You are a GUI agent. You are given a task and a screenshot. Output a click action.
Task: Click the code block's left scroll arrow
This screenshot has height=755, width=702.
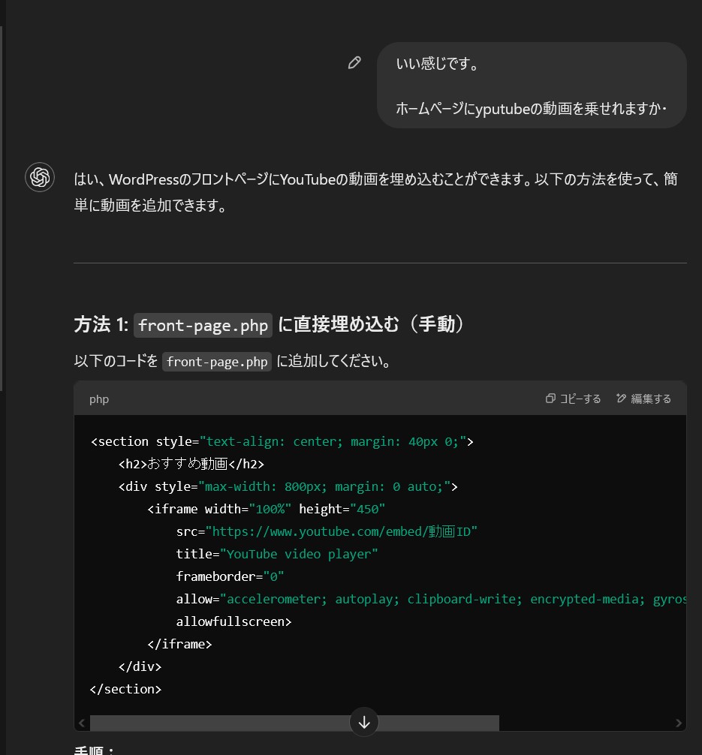[x=82, y=723]
